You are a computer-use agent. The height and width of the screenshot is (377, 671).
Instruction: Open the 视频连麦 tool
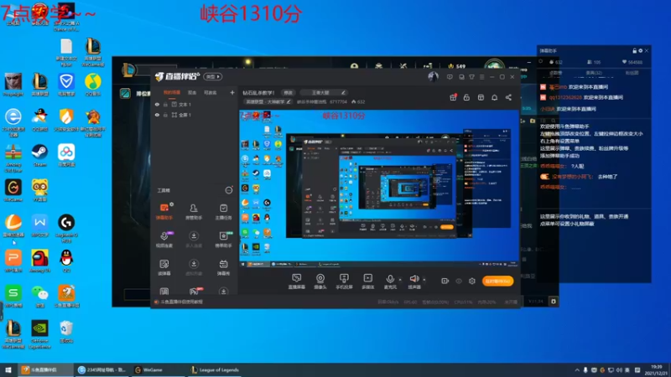pyautogui.click(x=164, y=240)
